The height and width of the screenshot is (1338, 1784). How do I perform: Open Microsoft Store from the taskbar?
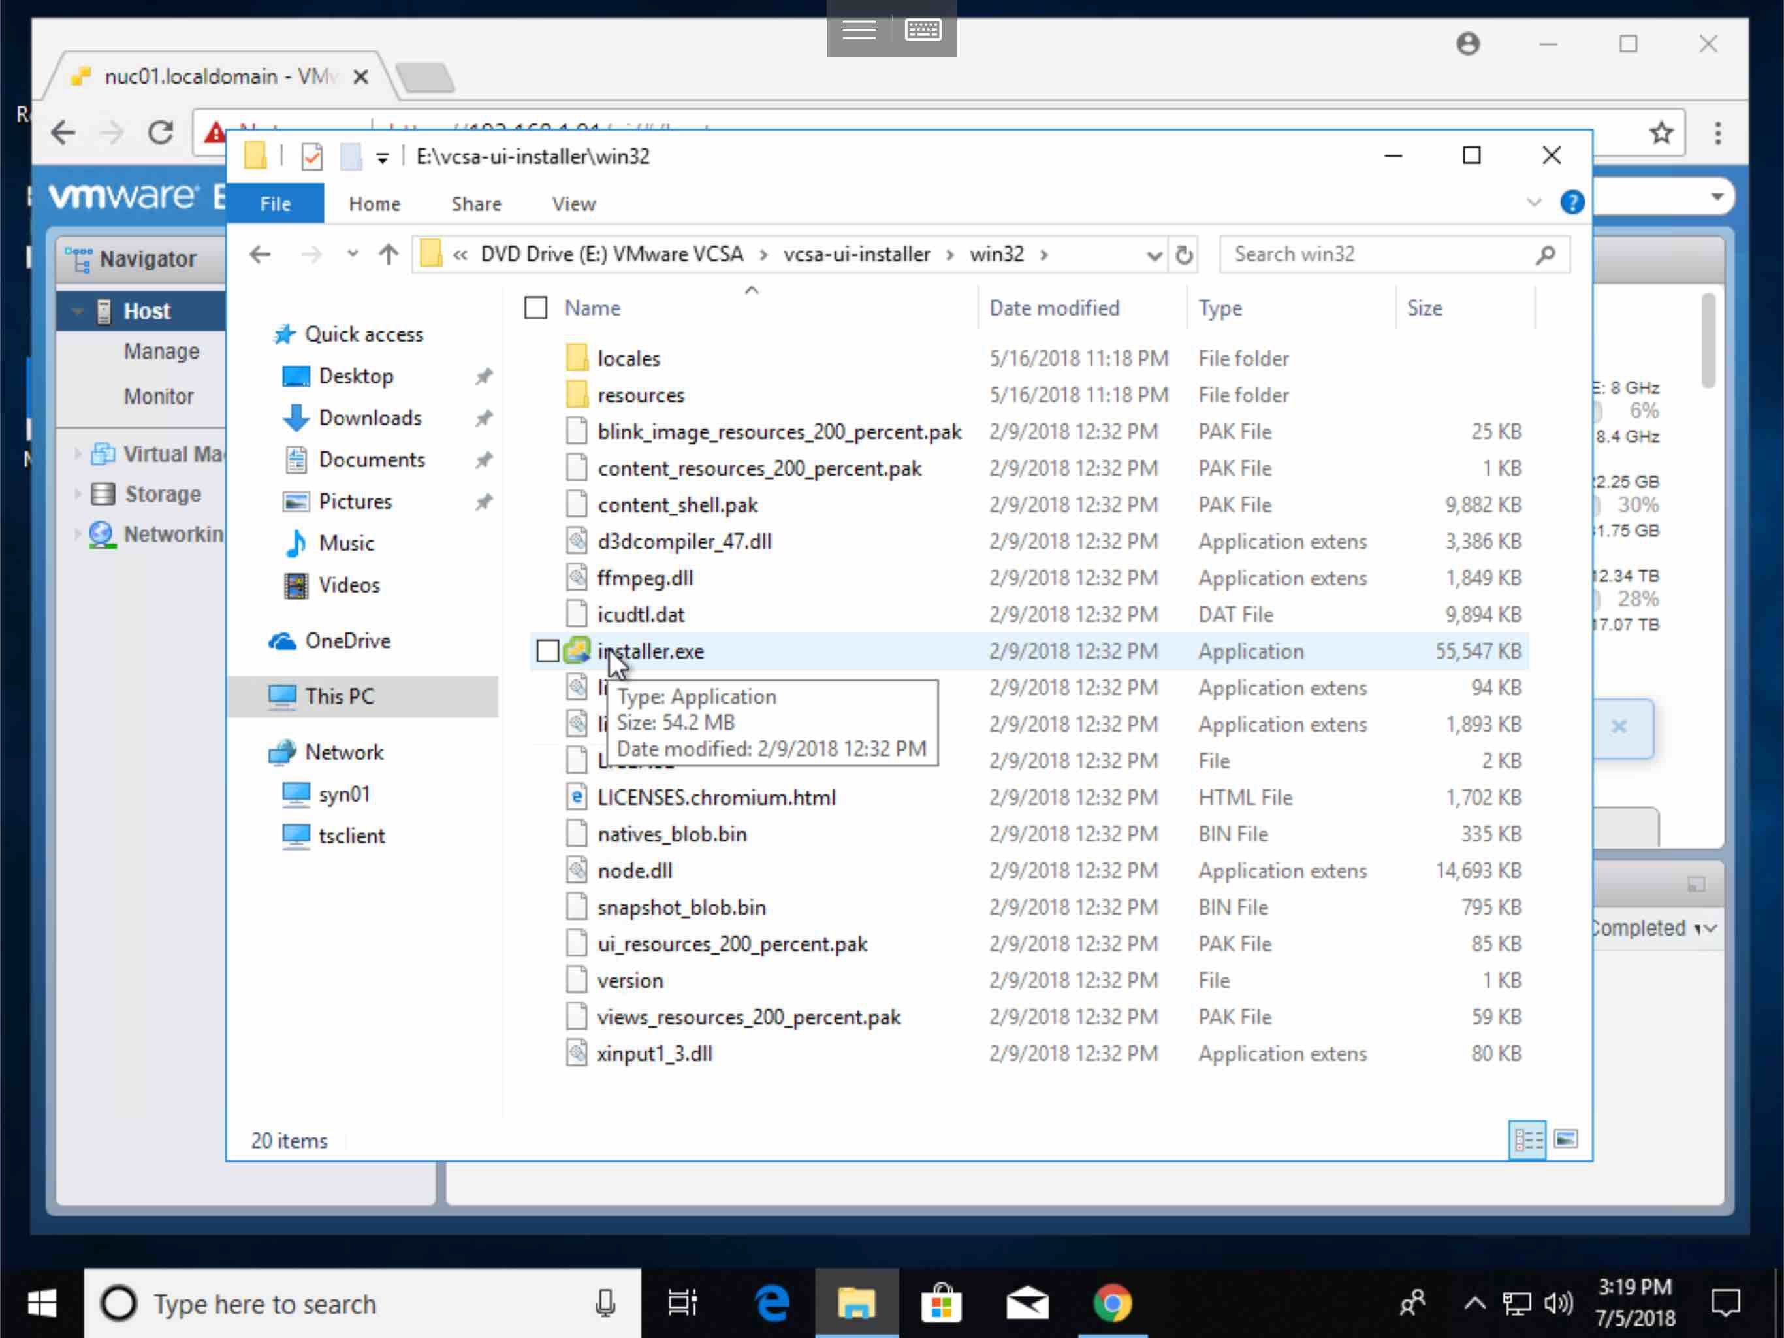click(942, 1303)
